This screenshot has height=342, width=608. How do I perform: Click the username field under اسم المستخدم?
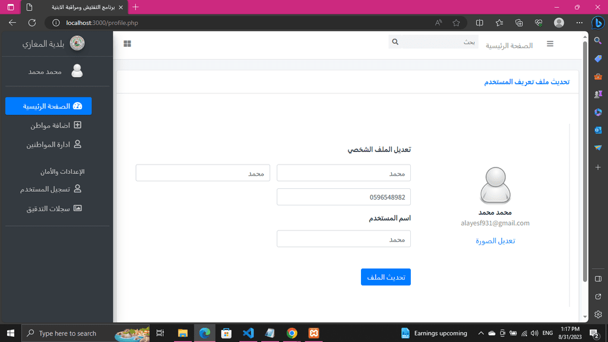pyautogui.click(x=344, y=239)
